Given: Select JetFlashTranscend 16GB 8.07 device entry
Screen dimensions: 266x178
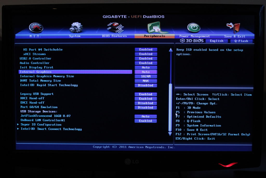Looking at the screenshot, I should pos(45,116).
